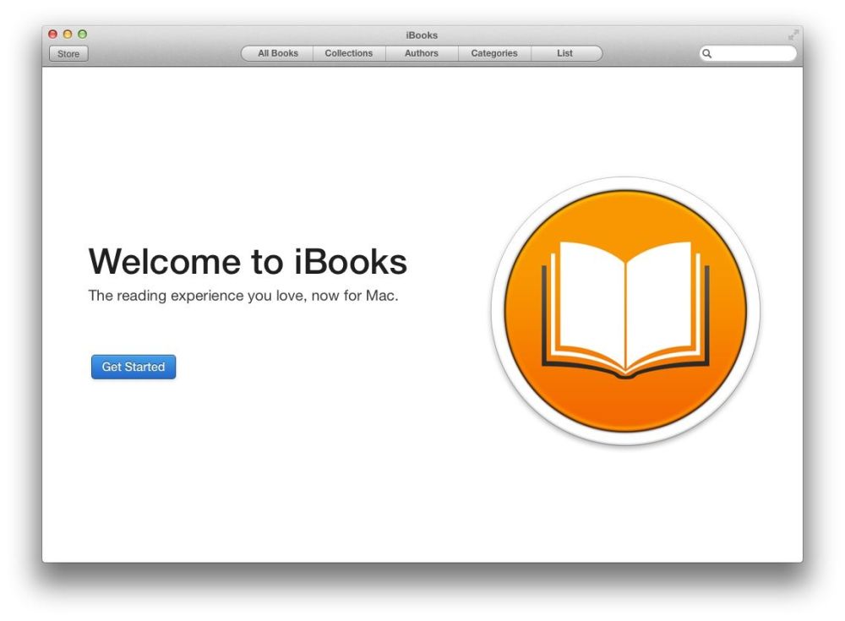Open the Authors view
This screenshot has width=845, height=621.
coord(422,53)
